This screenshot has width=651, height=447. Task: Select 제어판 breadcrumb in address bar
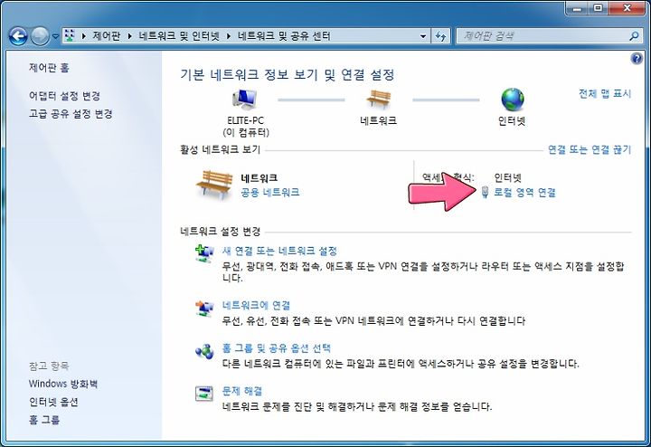pyautogui.click(x=107, y=36)
